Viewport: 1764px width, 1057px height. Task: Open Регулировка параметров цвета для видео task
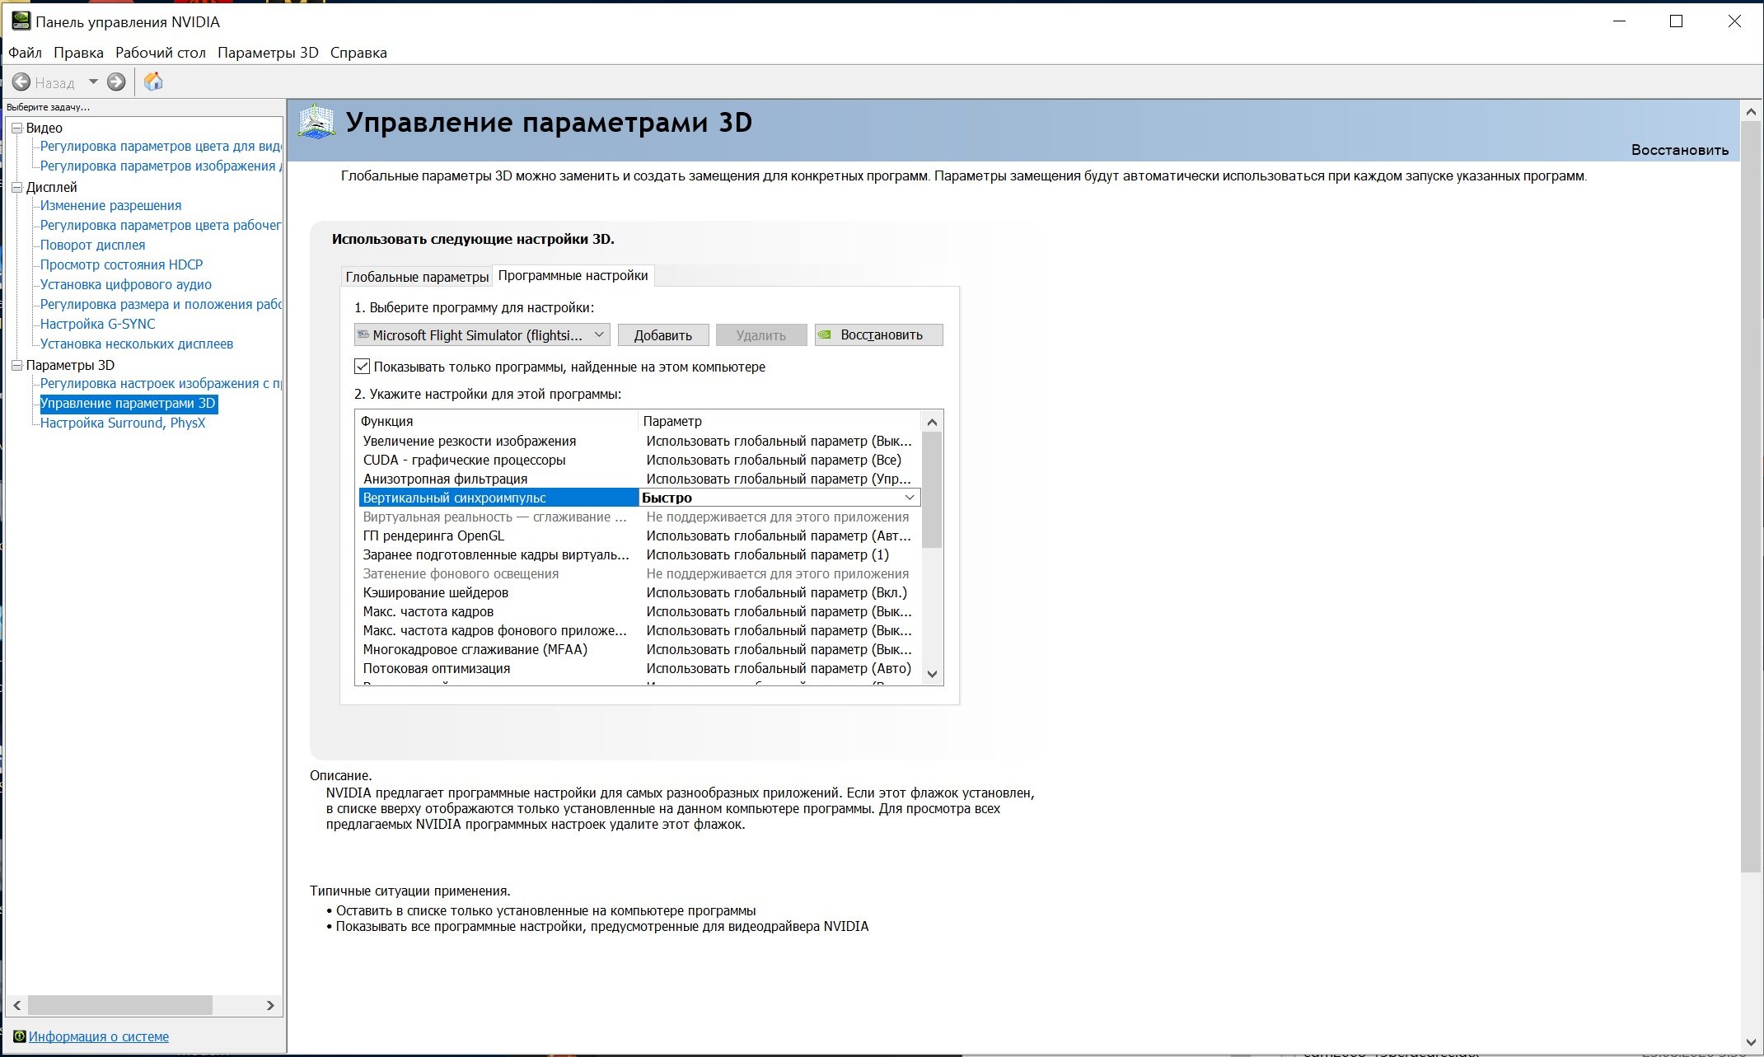[x=160, y=146]
